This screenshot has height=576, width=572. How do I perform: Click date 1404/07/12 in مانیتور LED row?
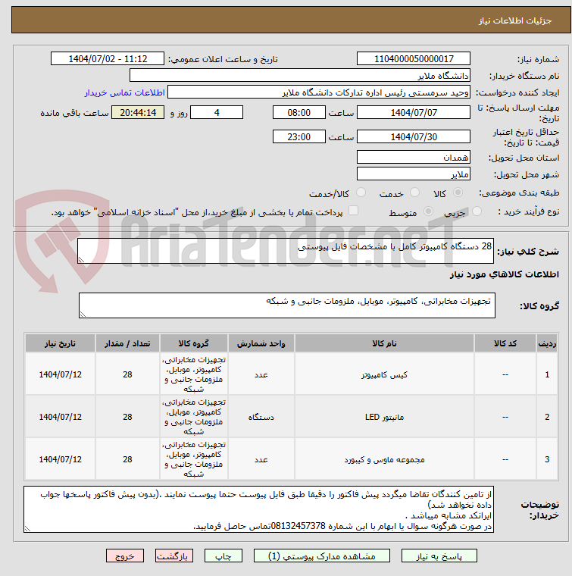[x=60, y=417]
